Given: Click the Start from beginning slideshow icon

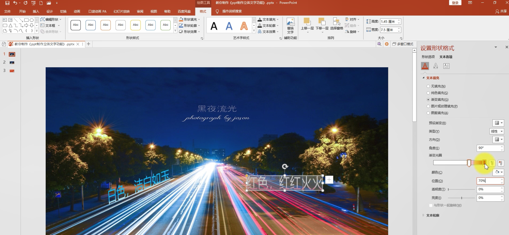Looking at the screenshot, I should (x=33, y=3).
